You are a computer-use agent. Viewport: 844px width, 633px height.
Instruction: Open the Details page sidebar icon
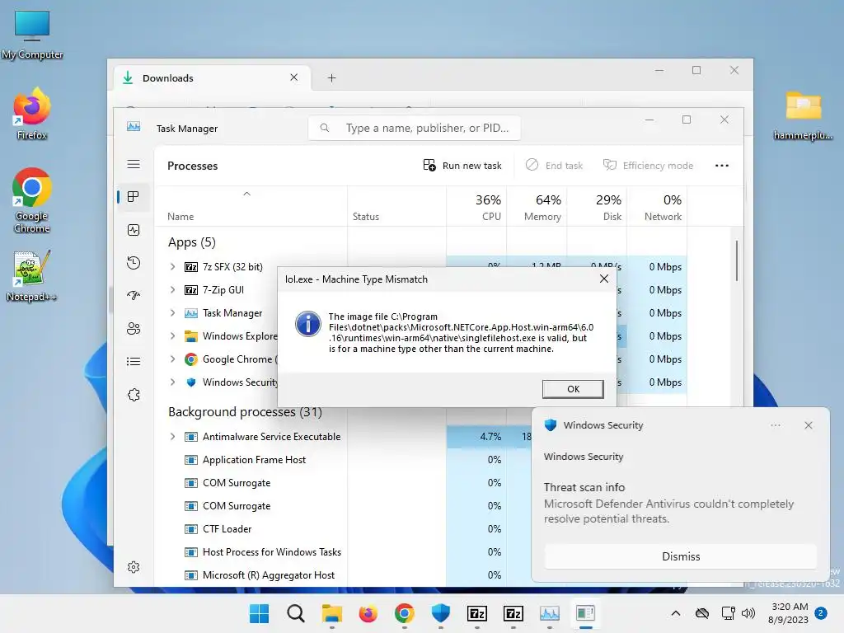pos(134,361)
